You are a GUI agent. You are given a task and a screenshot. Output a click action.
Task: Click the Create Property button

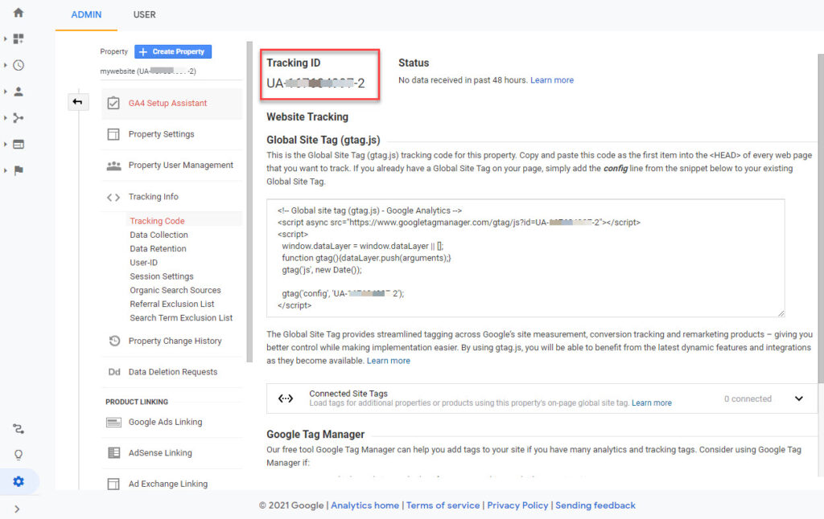point(172,51)
